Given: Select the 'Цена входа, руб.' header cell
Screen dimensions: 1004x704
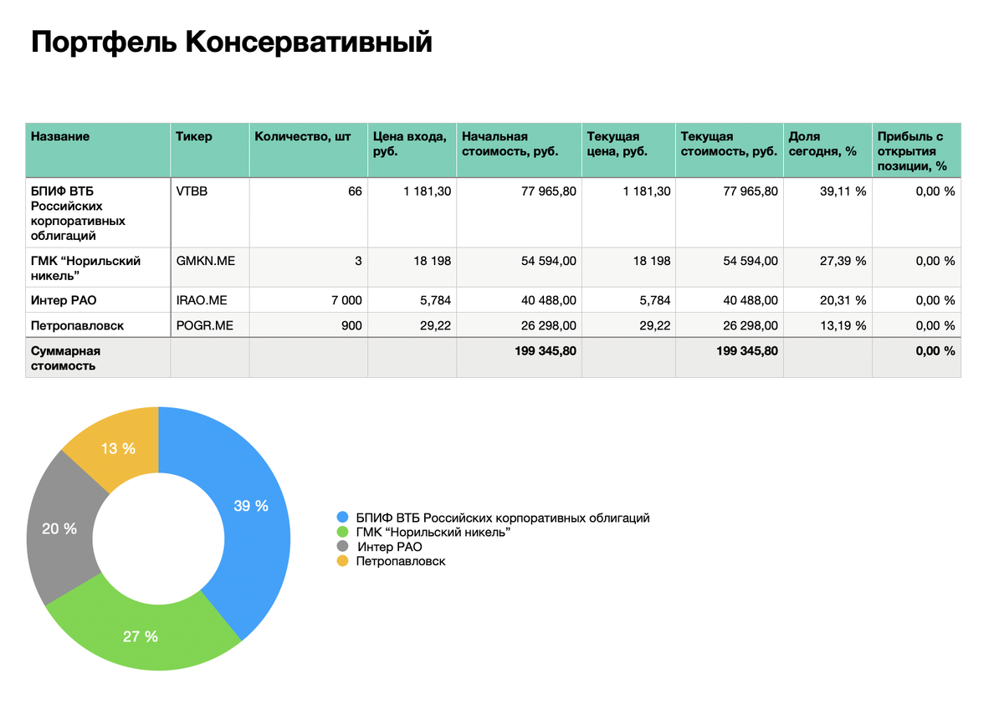Looking at the screenshot, I should click(412, 150).
